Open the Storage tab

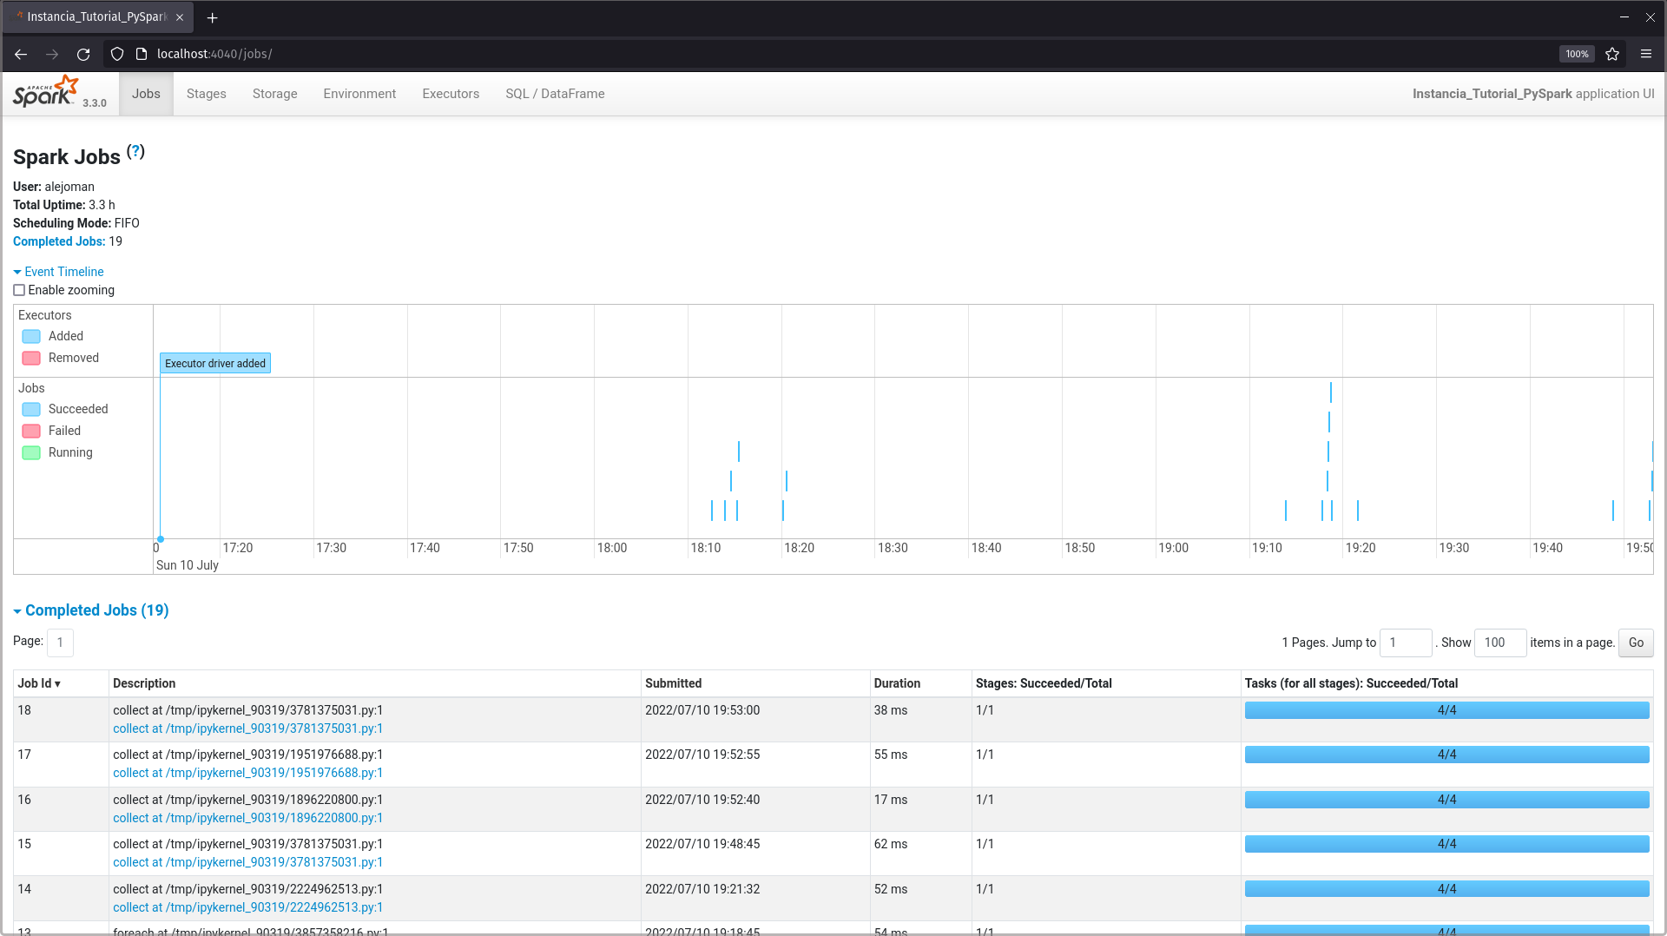pos(274,94)
